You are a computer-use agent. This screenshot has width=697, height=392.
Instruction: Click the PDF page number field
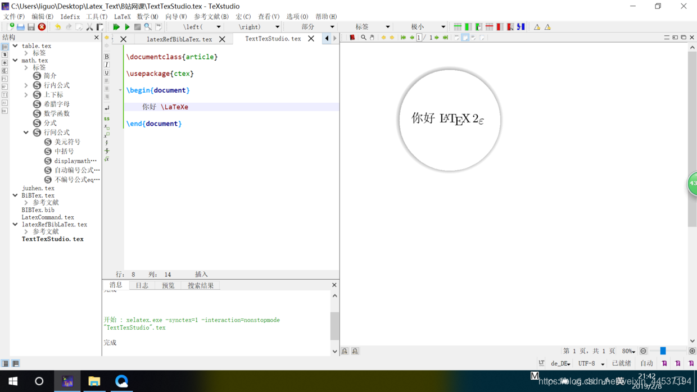419,38
